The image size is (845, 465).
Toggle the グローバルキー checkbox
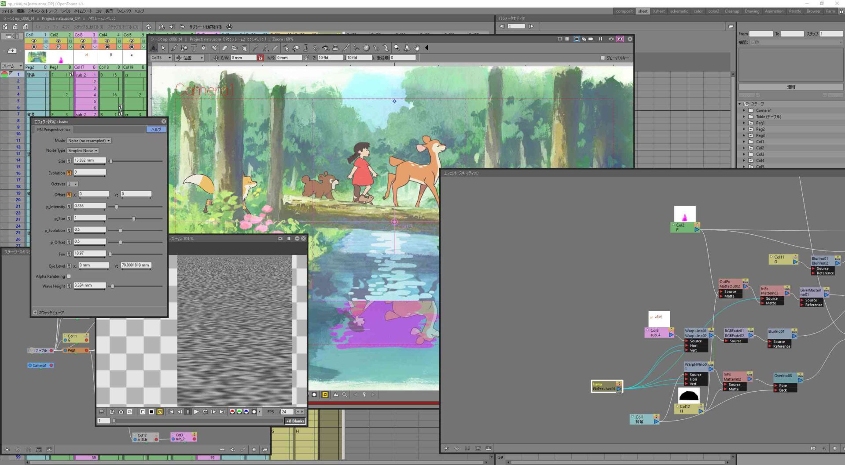pyautogui.click(x=603, y=58)
